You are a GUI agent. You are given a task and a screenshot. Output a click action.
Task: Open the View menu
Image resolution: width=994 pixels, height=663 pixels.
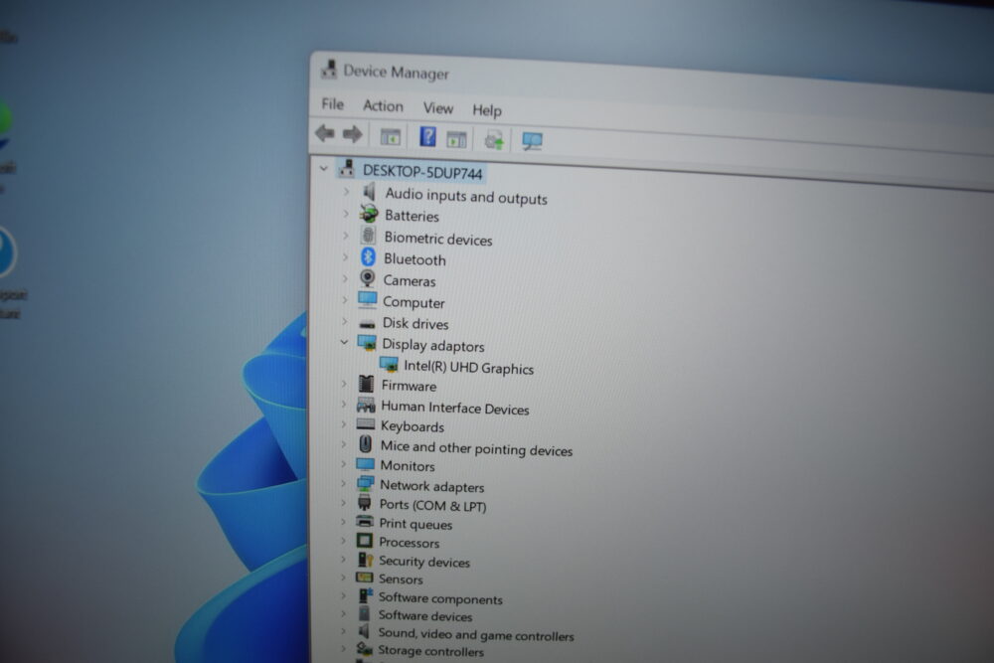438,108
